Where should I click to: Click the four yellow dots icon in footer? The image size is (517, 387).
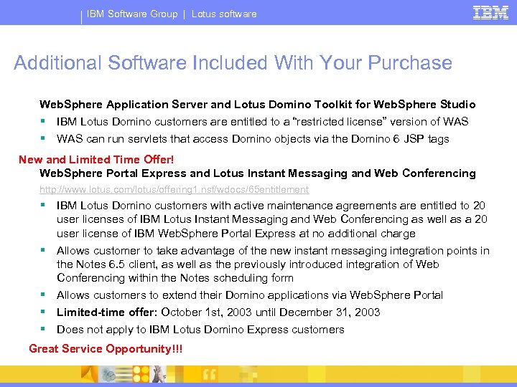point(141,374)
